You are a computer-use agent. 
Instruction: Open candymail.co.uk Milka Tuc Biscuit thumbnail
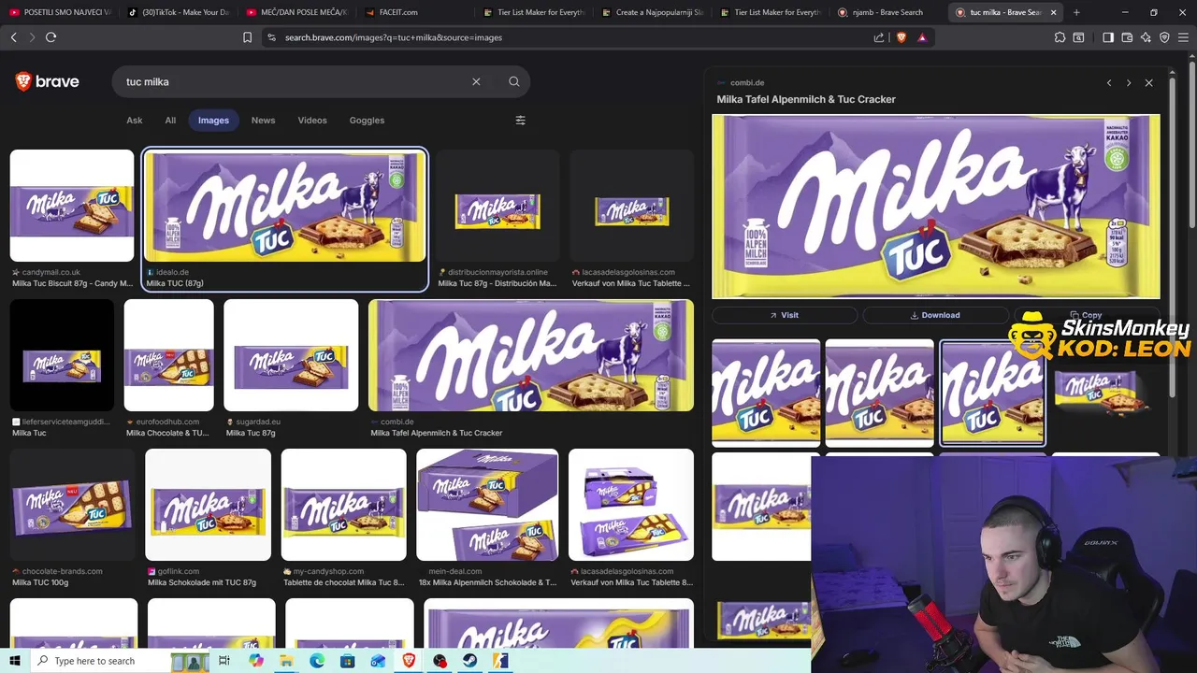tap(72, 206)
